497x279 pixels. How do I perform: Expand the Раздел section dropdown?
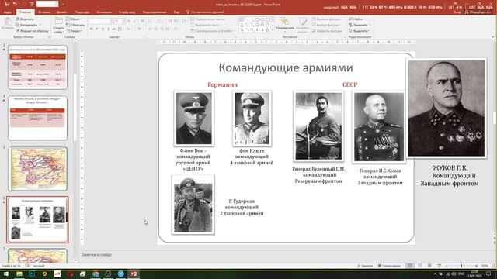[x=75, y=31]
